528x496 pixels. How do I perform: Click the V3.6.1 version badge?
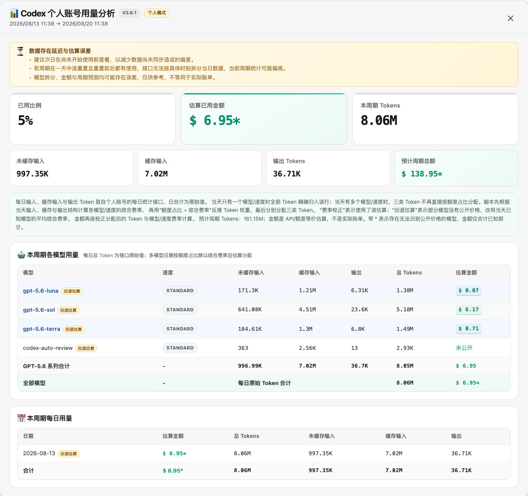(129, 13)
